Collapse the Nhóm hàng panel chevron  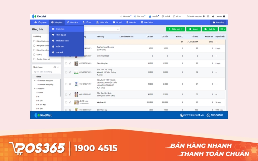point(58,67)
